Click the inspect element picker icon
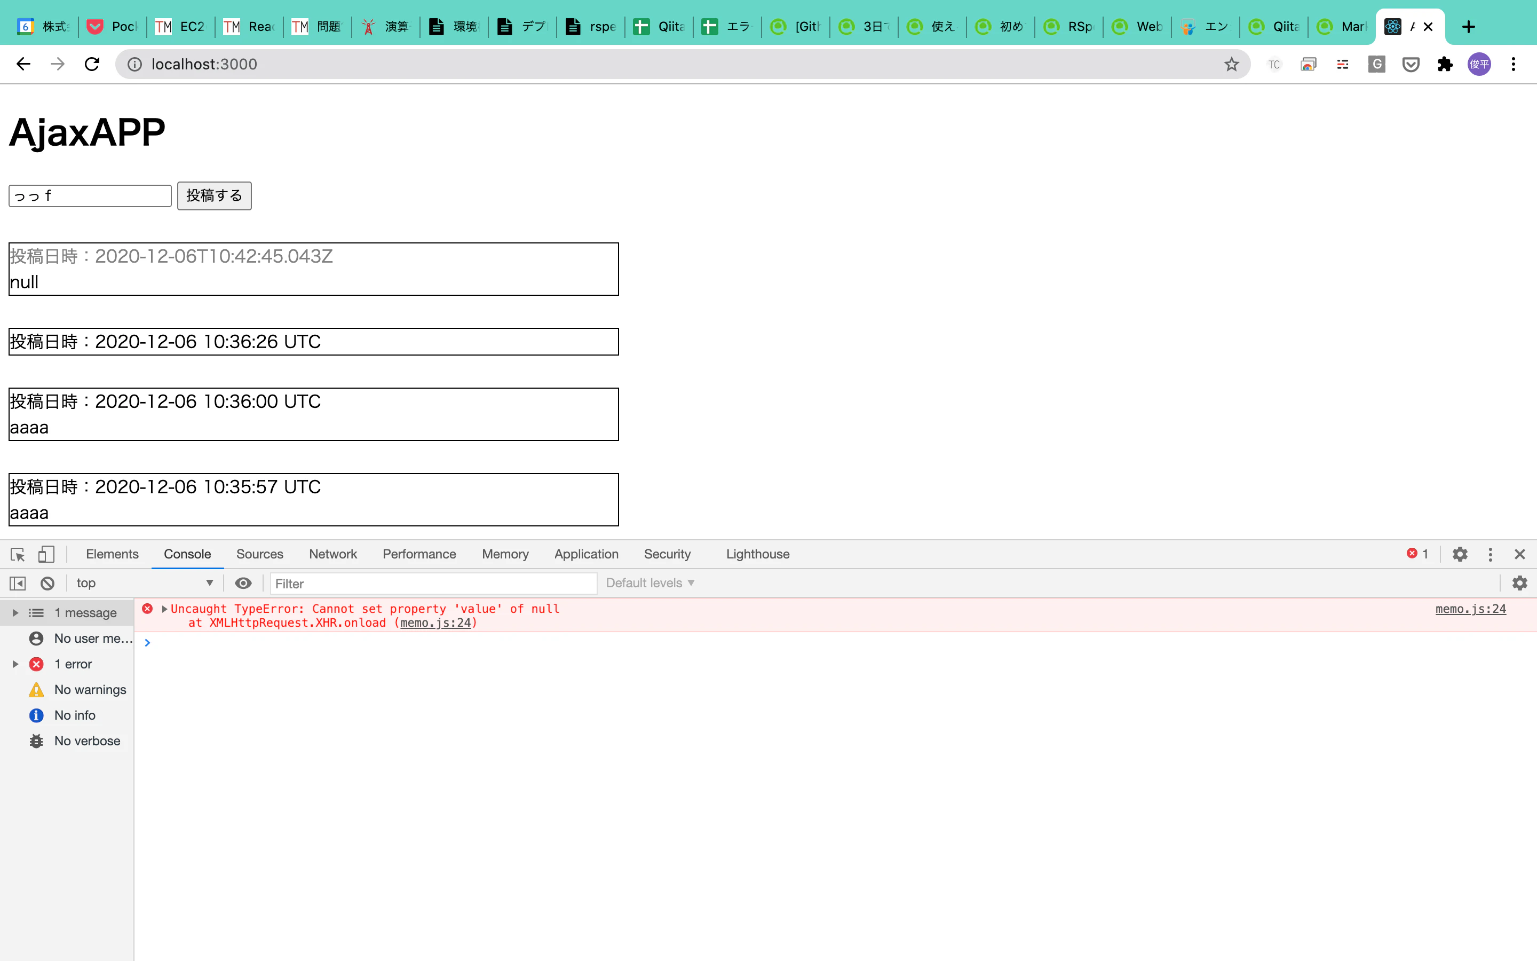This screenshot has height=961, width=1537. [18, 554]
